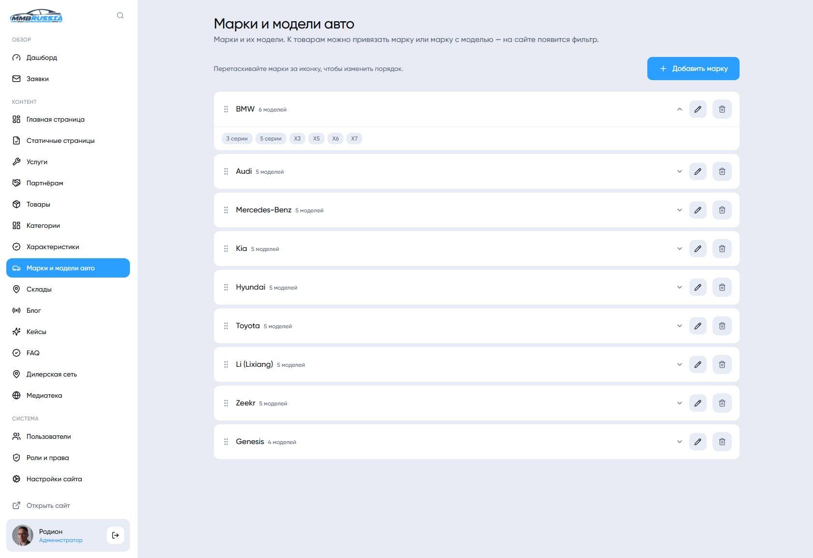Image resolution: width=813 pixels, height=558 pixels.
Task: Collapse the BMW models list
Action: [680, 109]
